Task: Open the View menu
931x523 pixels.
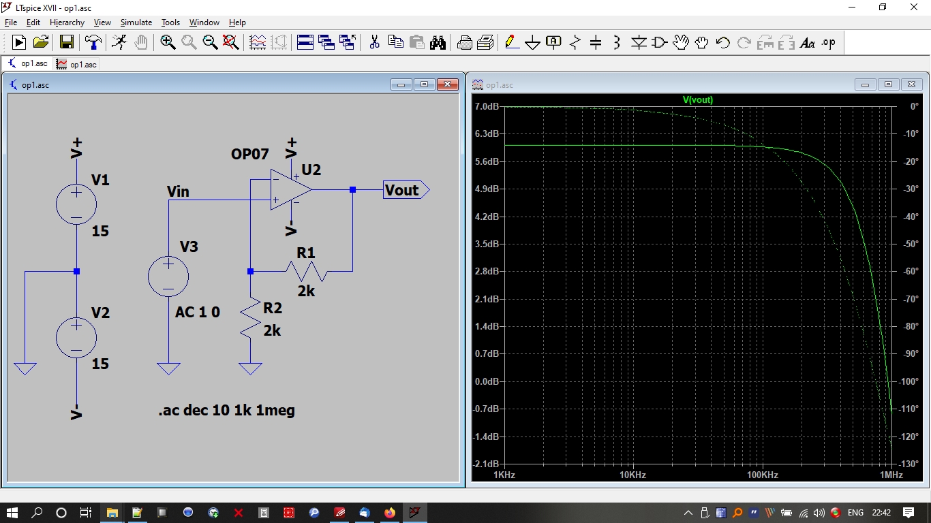Action: pos(102,22)
